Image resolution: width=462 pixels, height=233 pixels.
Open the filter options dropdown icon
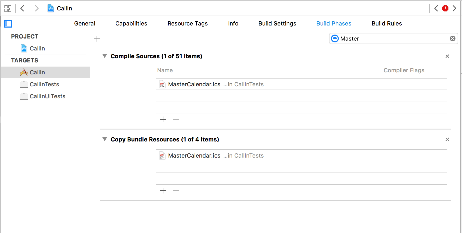(335, 39)
